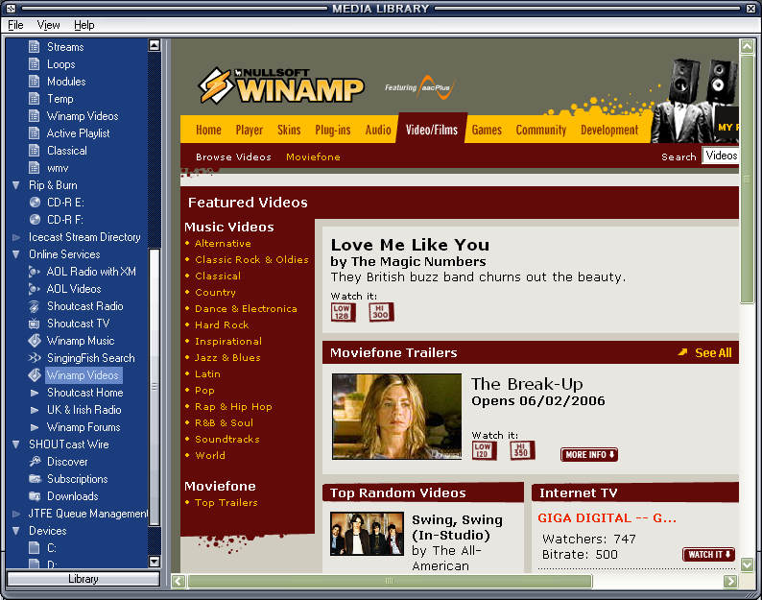Click the AOL Videos icon

tap(34, 289)
